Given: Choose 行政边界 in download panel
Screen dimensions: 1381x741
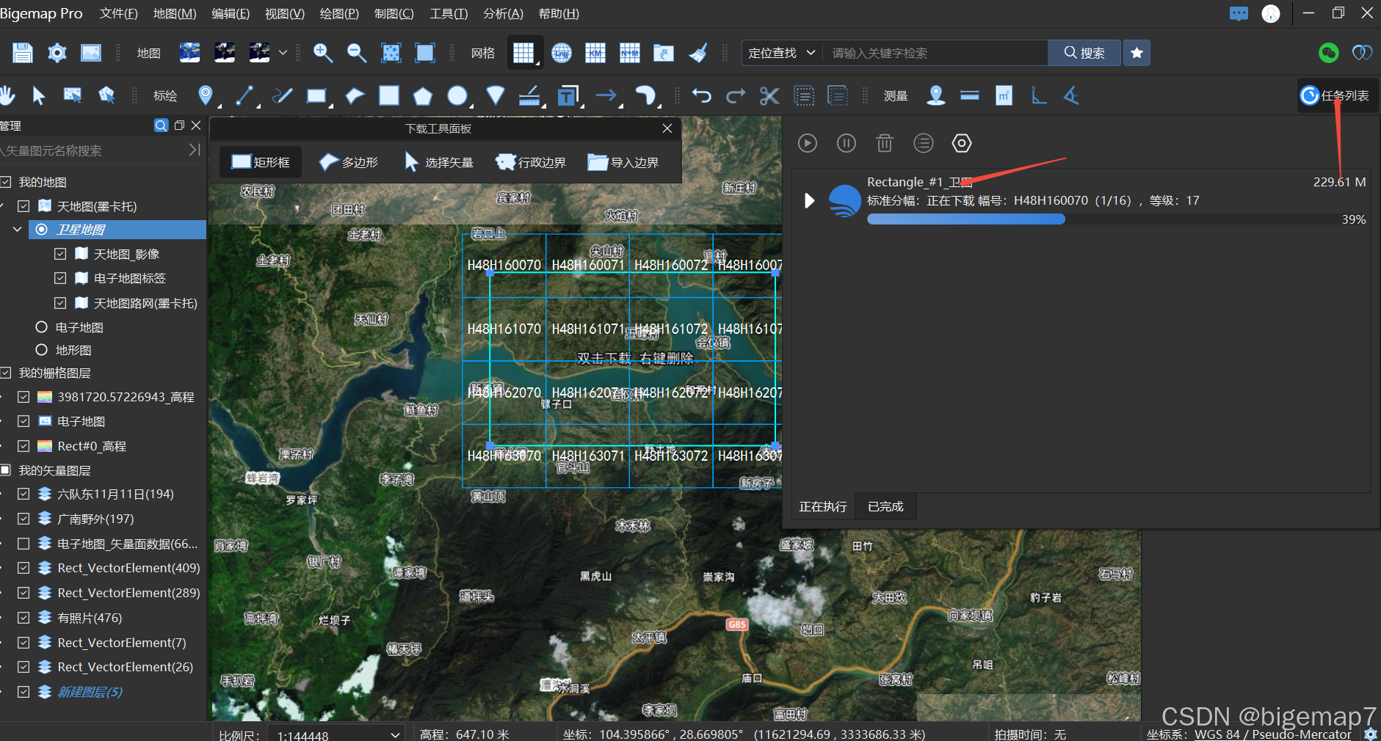Looking at the screenshot, I should click(531, 162).
